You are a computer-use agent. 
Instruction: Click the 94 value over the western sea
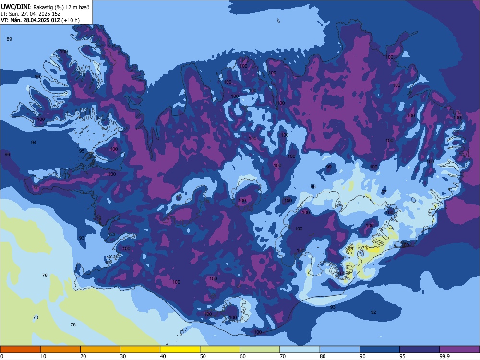pyautogui.click(x=34, y=143)
